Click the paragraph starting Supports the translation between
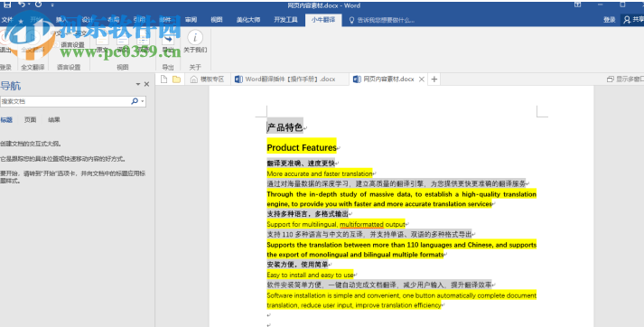Viewport: 644px width, 327px height. 402,249
